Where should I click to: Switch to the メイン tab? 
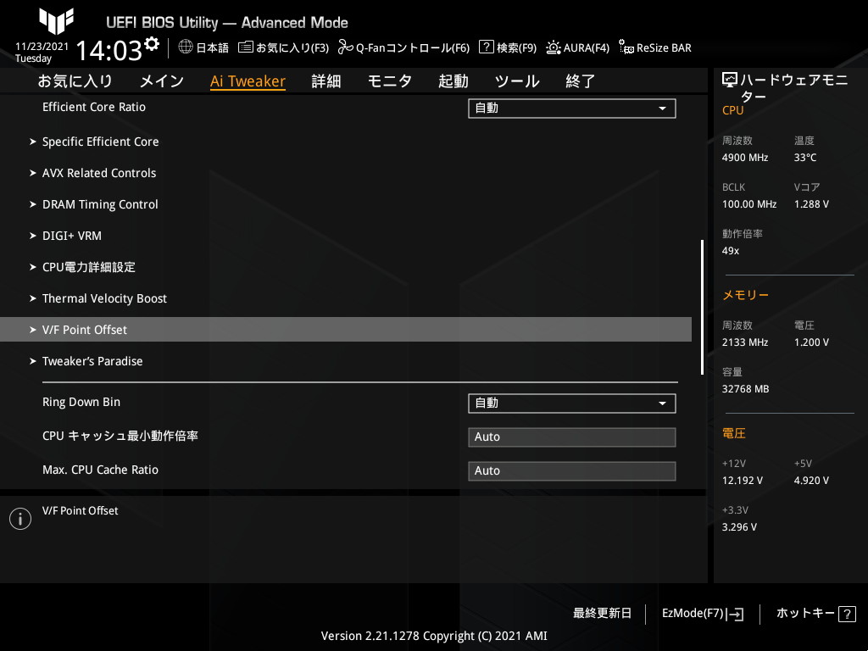click(162, 81)
